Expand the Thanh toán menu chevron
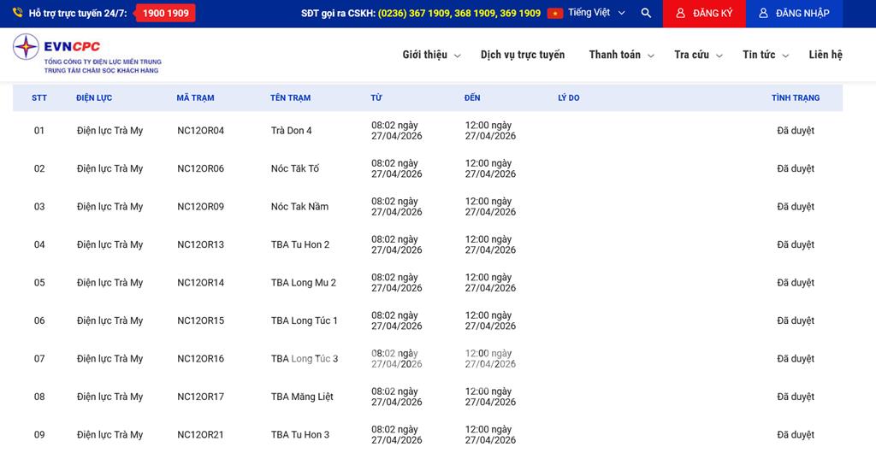Image resolution: width=876 pixels, height=453 pixels. click(x=650, y=56)
